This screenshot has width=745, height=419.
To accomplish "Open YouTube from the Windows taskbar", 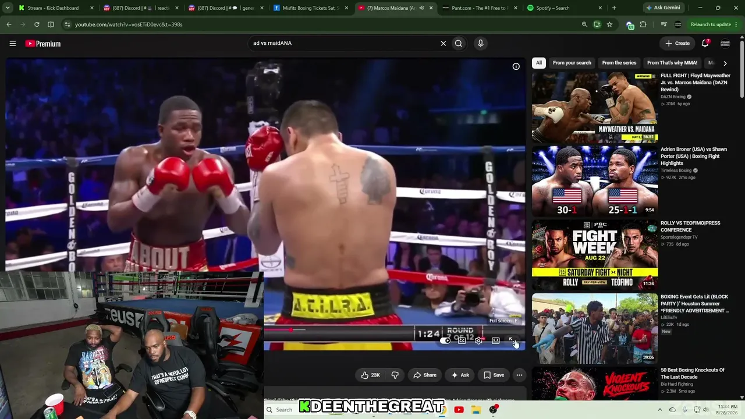I will click(x=459, y=410).
